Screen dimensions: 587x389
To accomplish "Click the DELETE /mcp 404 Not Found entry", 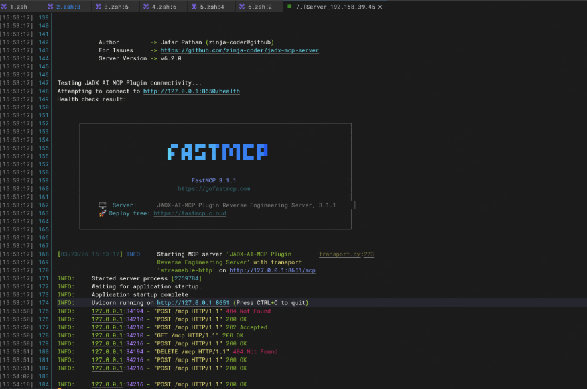I will (x=168, y=352).
